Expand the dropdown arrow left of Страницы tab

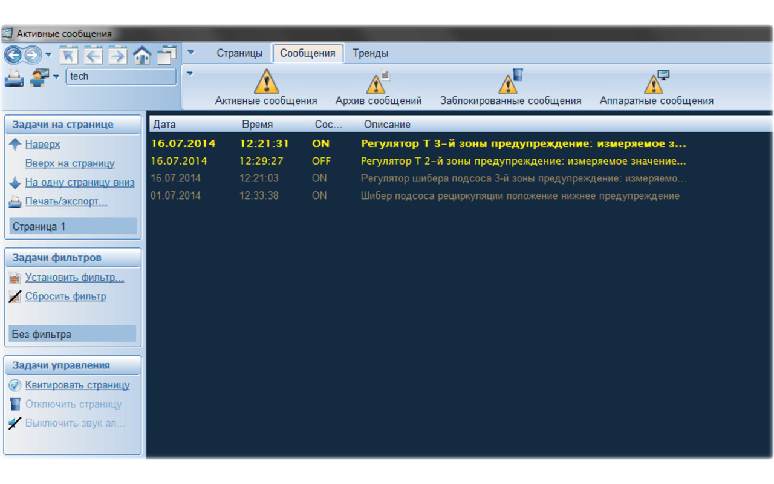point(190,53)
